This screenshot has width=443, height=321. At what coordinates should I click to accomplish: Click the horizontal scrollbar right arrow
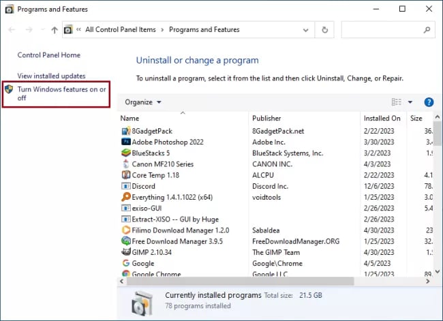(x=428, y=281)
